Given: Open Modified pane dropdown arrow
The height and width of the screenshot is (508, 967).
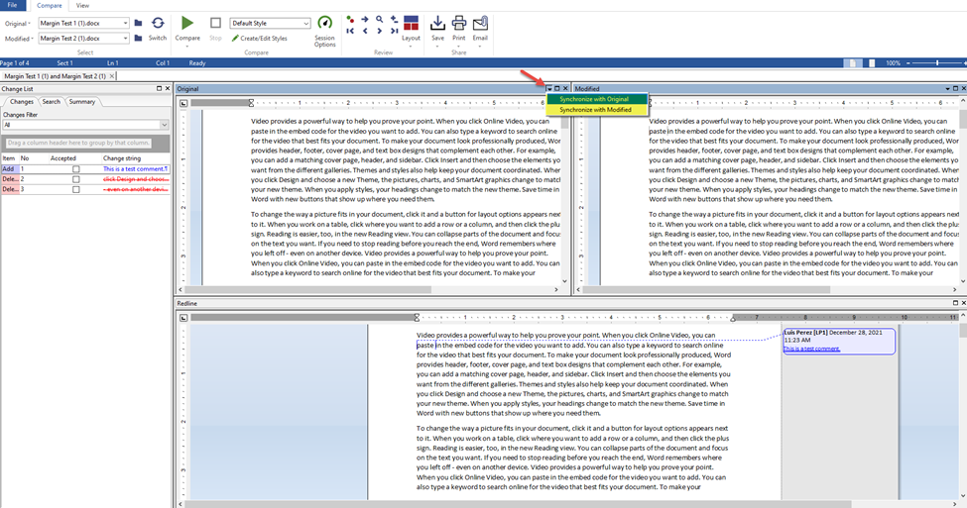Looking at the screenshot, I should (x=947, y=89).
